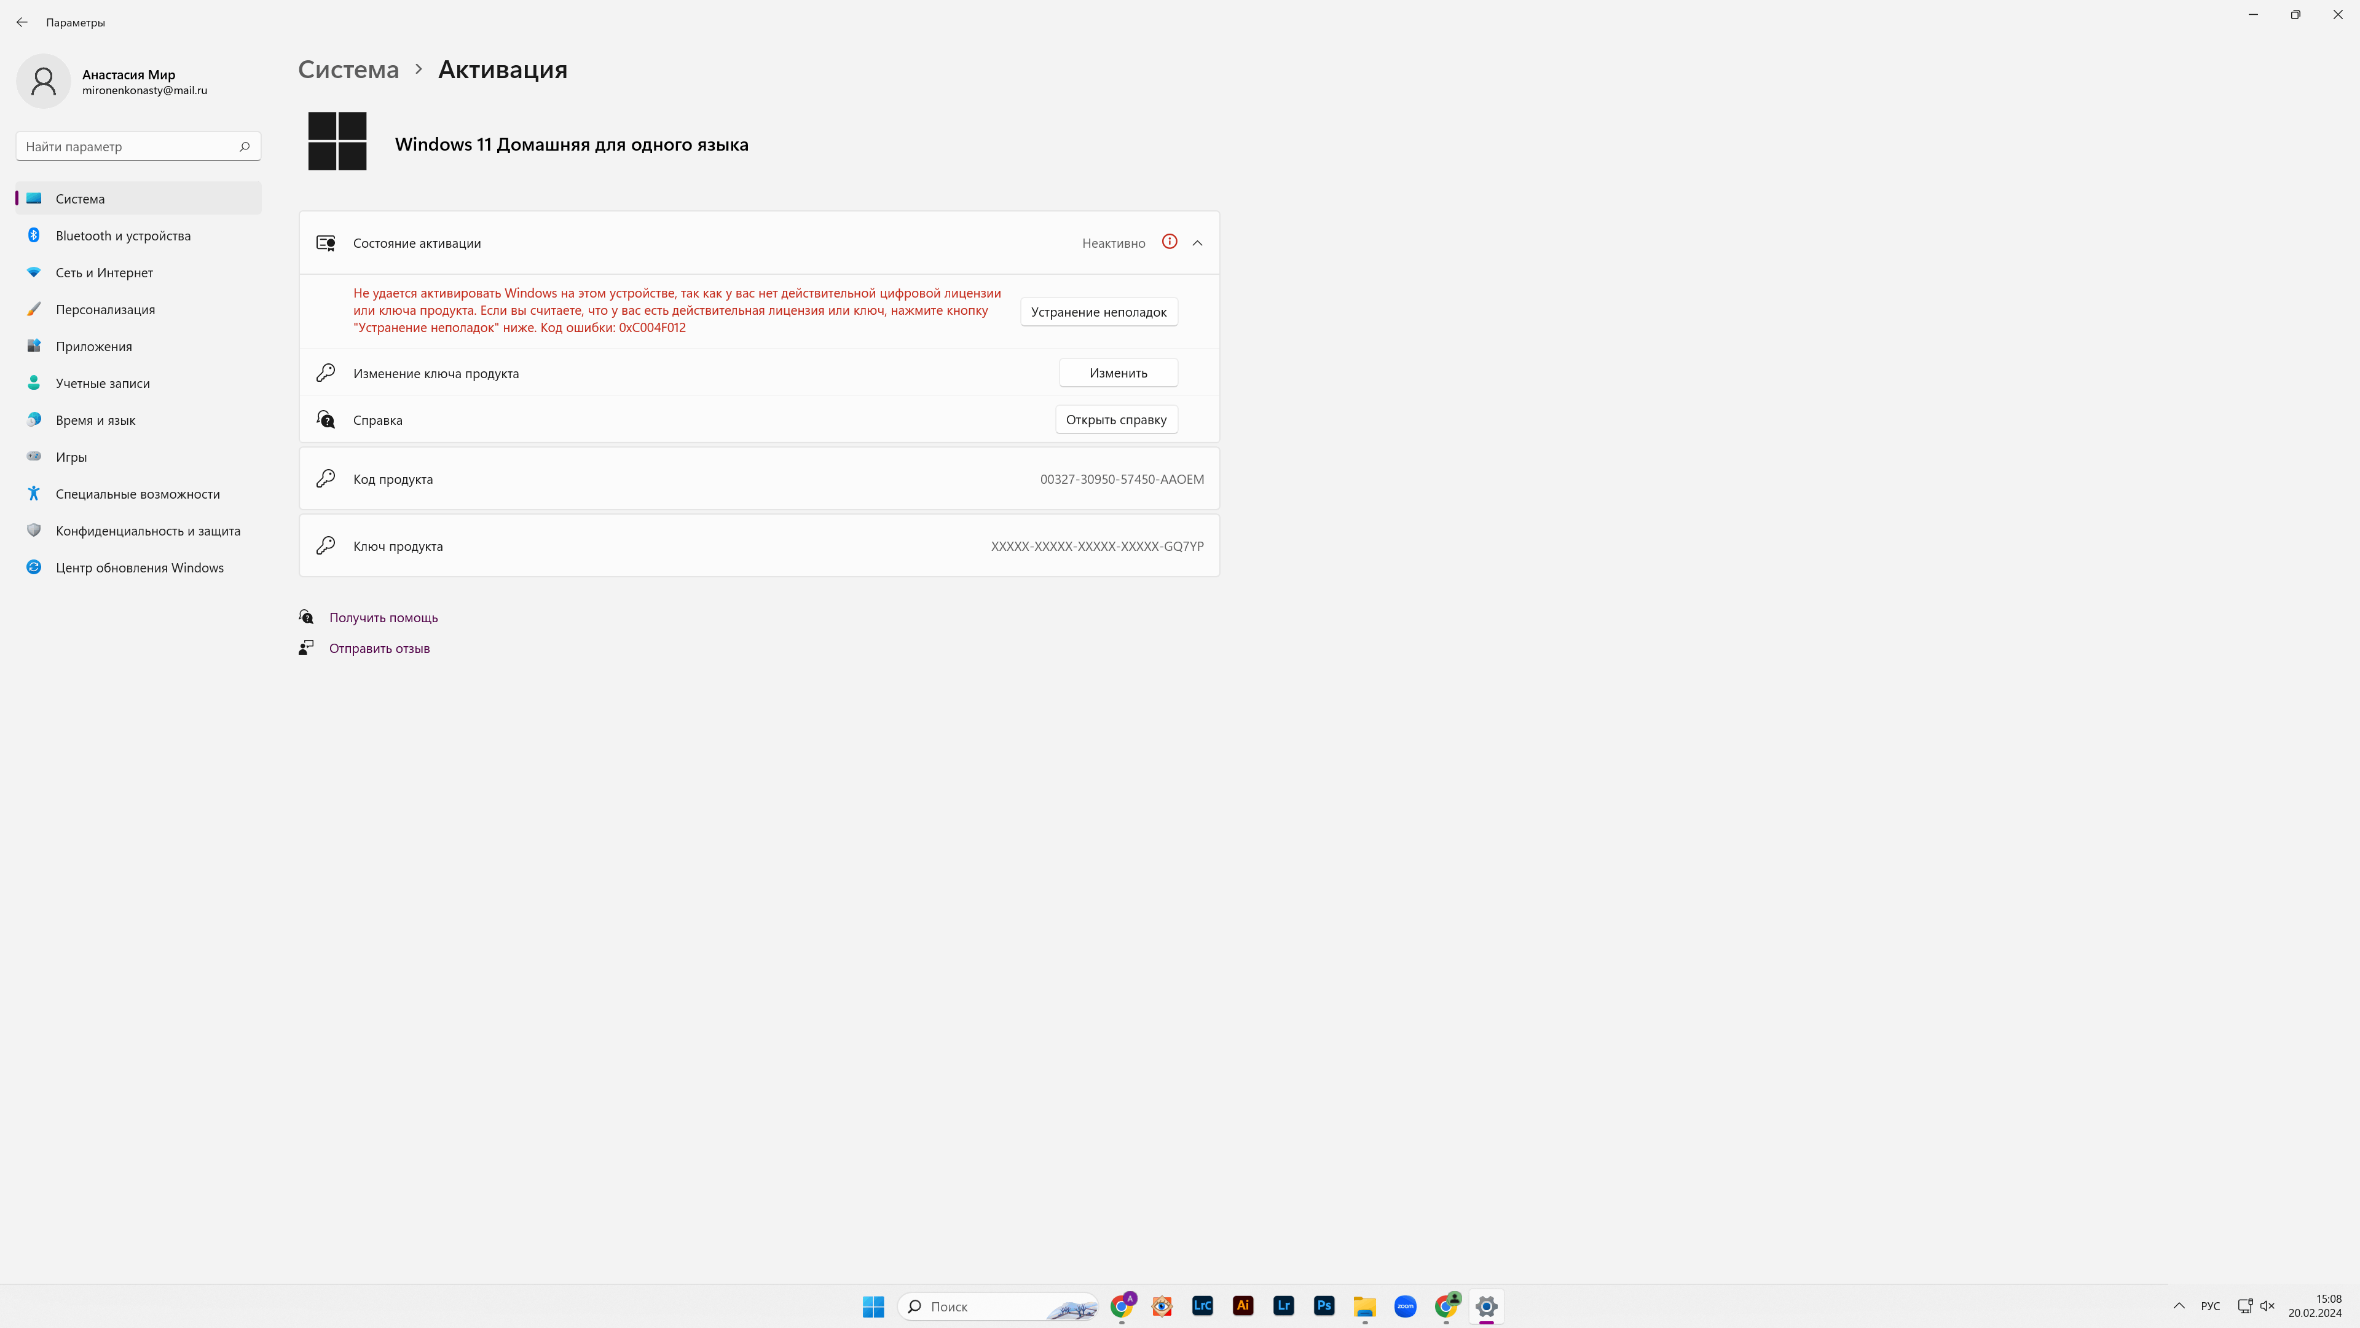Click the Неактивно status text

(x=1113, y=243)
